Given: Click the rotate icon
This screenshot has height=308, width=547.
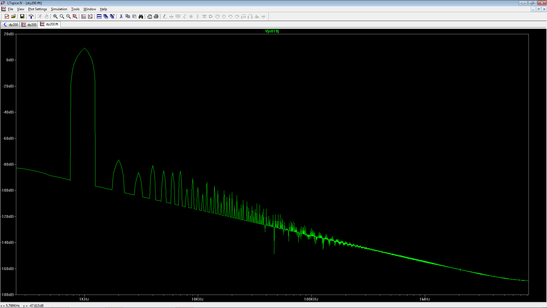Looking at the screenshot, I should tap(244, 17).
